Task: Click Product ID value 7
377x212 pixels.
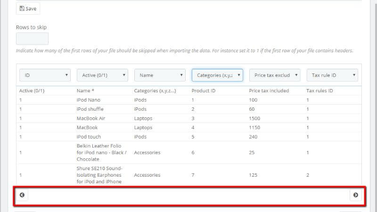Action: pos(193,175)
